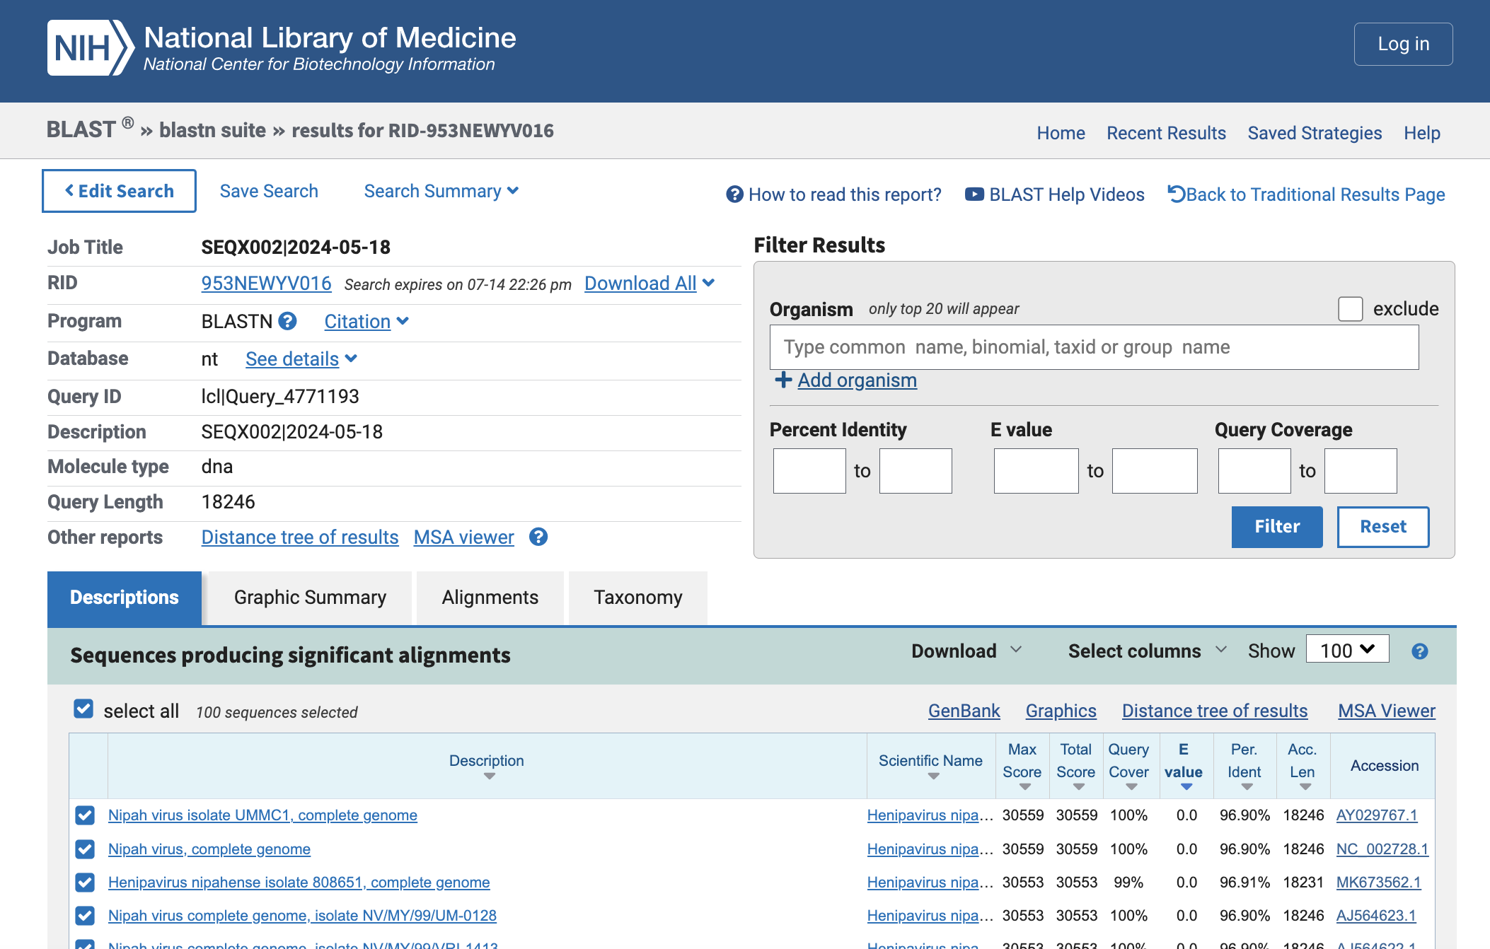The width and height of the screenshot is (1490, 949).
Task: Expand the Citation dropdown
Action: [x=366, y=321]
